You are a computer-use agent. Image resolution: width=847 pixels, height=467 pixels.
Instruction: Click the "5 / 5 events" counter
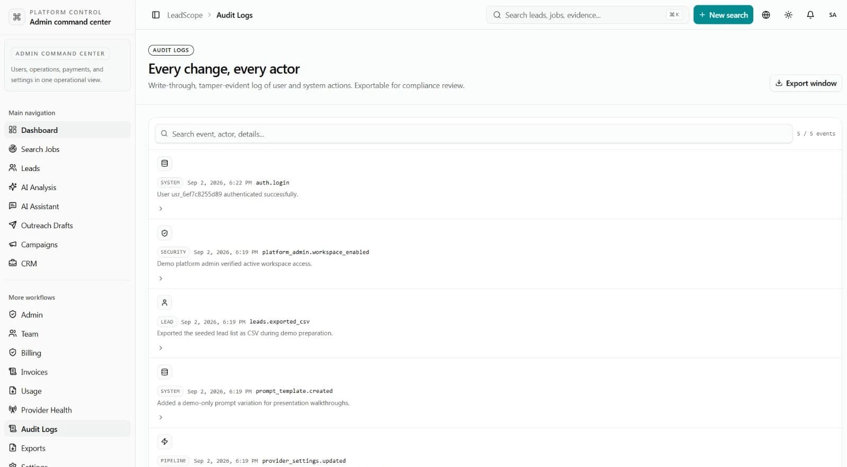coord(816,134)
